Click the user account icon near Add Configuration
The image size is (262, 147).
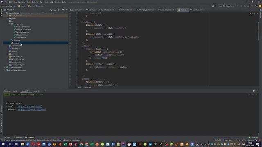pyautogui.click(x=214, y=6)
